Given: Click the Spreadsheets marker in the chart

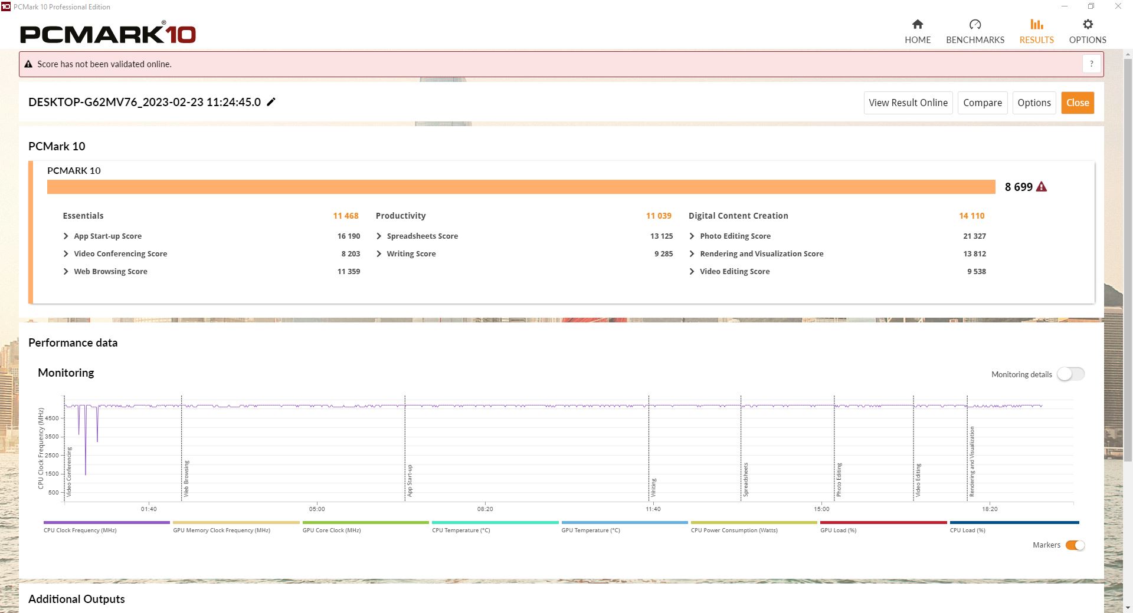Looking at the screenshot, I should tap(745, 479).
